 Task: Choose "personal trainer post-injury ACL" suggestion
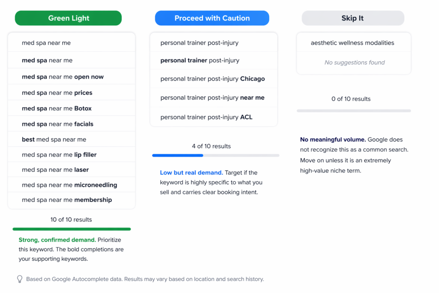pyautogui.click(x=206, y=117)
